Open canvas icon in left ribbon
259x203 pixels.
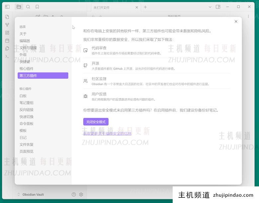(x=7, y=33)
